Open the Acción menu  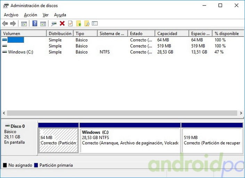[x=31, y=15]
